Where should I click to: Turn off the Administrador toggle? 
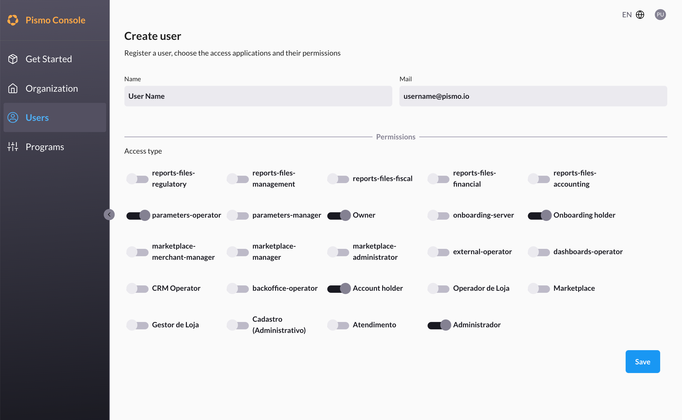point(439,325)
